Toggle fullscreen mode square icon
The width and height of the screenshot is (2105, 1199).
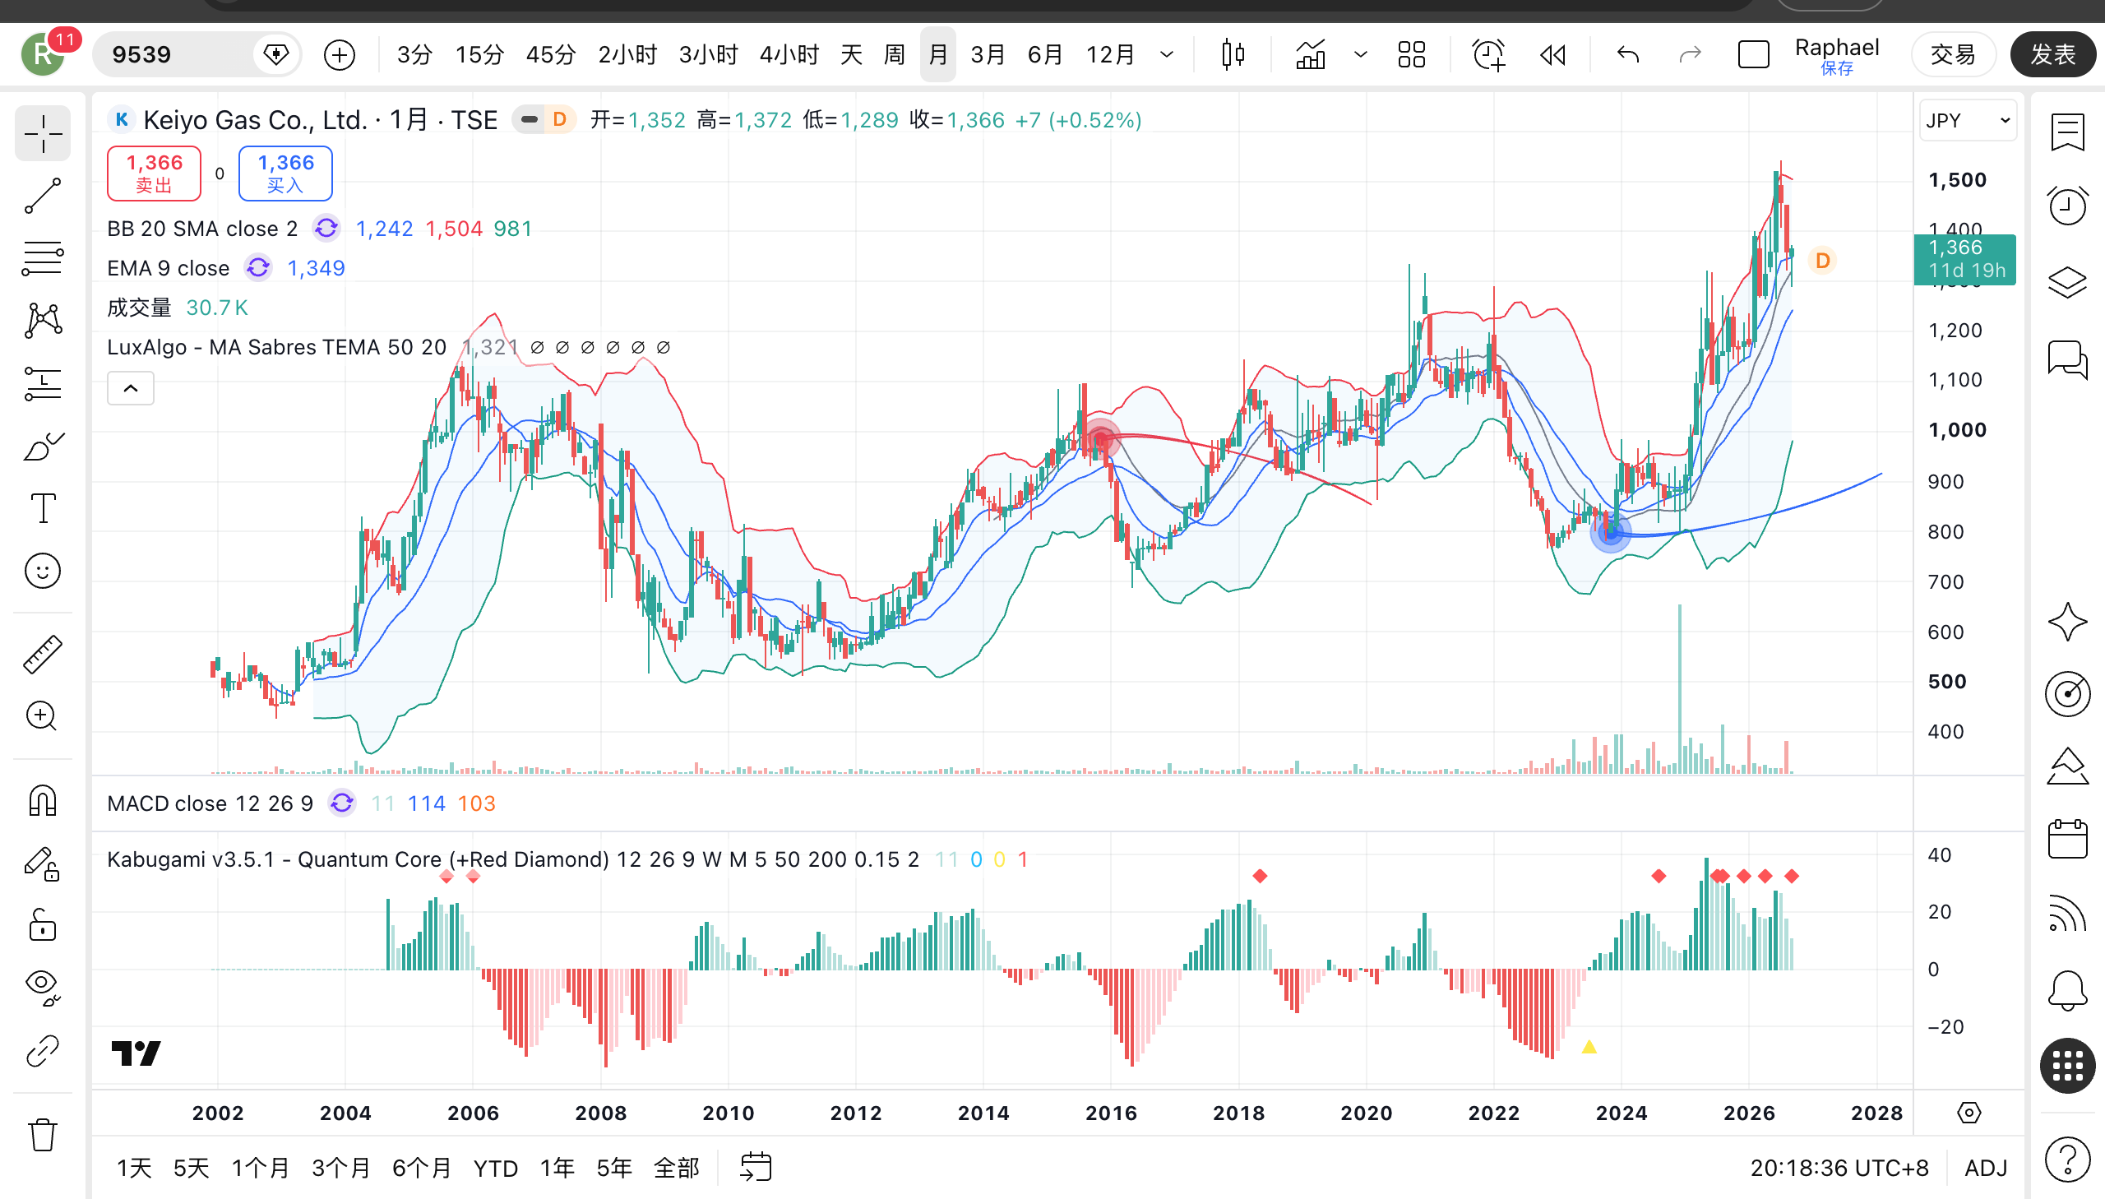[x=1753, y=55]
